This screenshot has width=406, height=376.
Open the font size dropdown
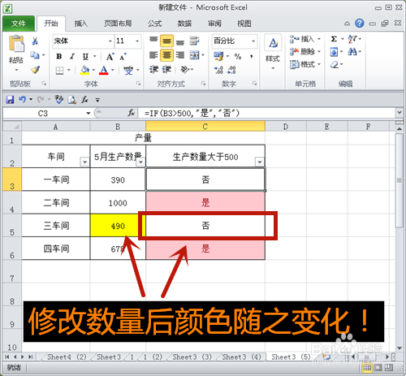point(137,41)
